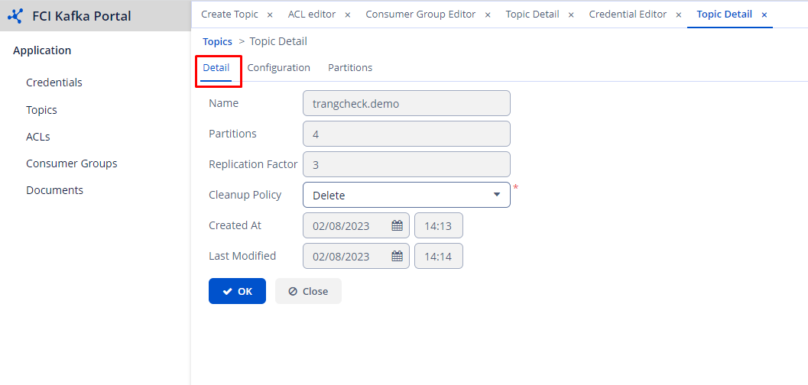Open the Created At calendar icon
The image size is (808, 385).
click(397, 225)
